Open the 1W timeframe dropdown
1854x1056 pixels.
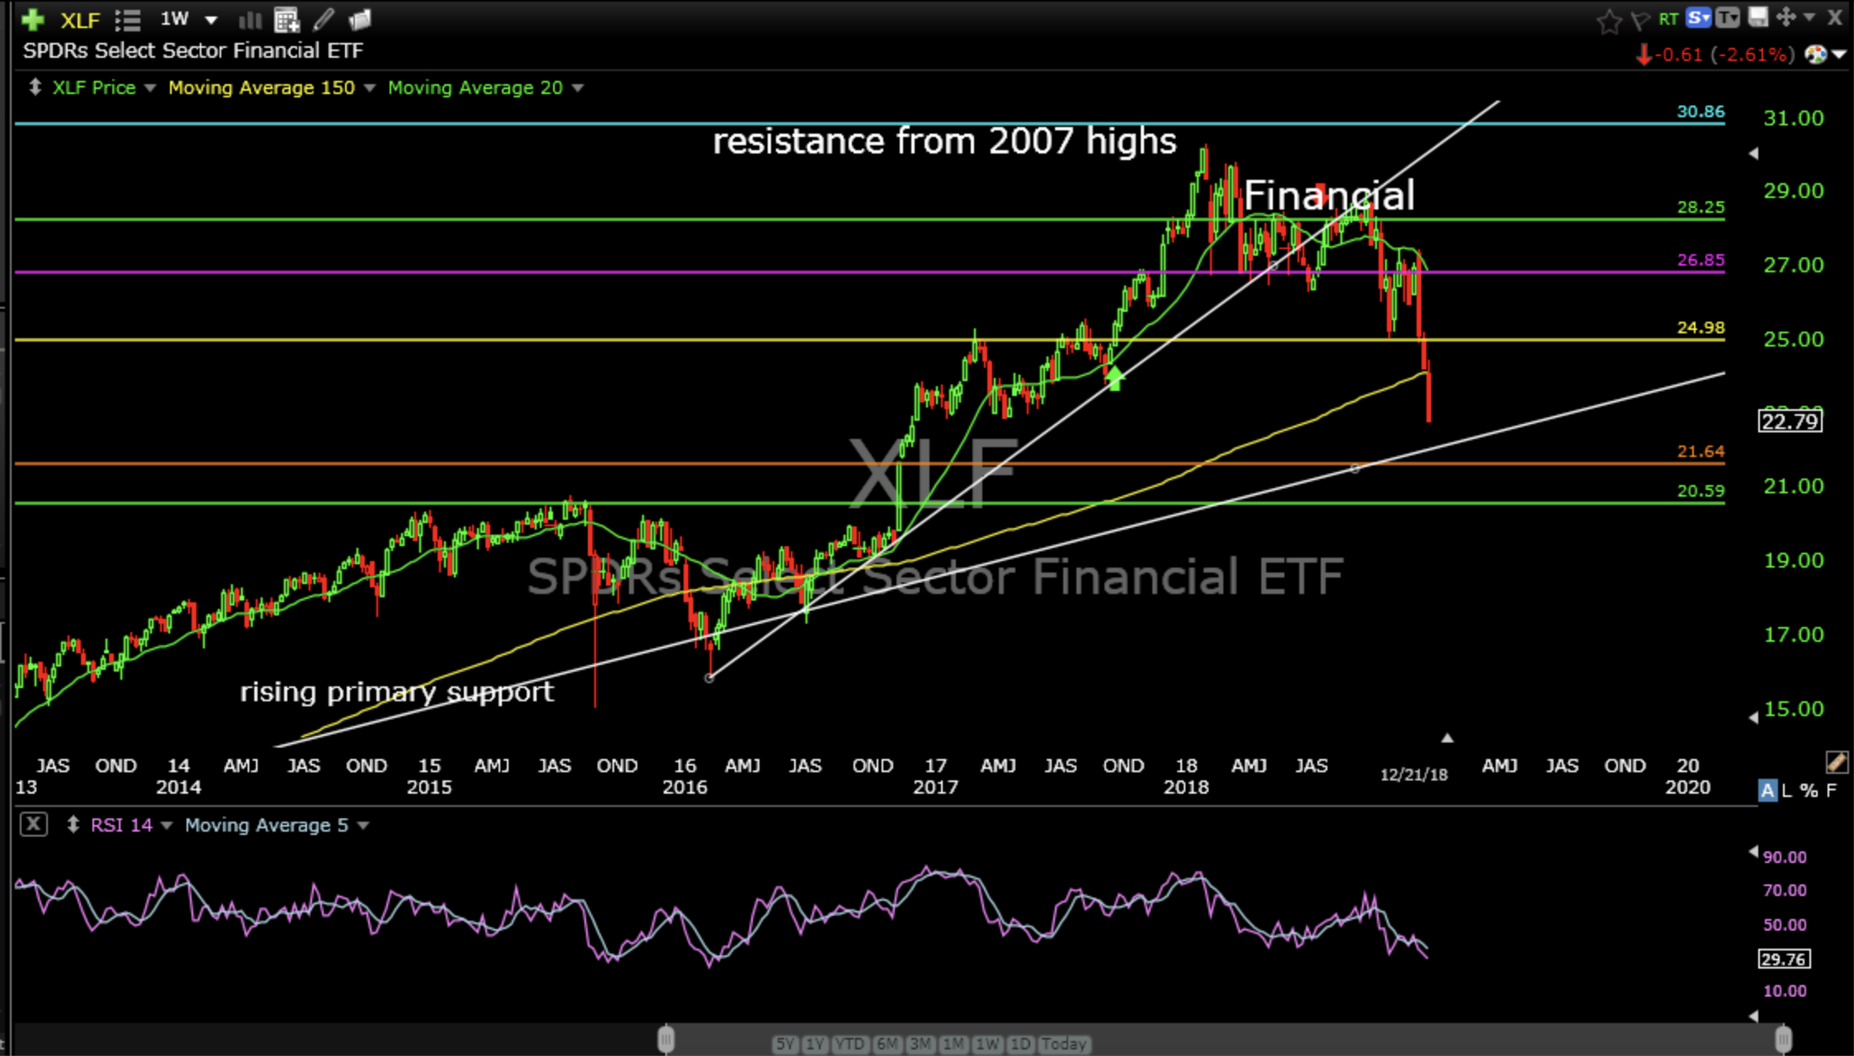(x=210, y=20)
